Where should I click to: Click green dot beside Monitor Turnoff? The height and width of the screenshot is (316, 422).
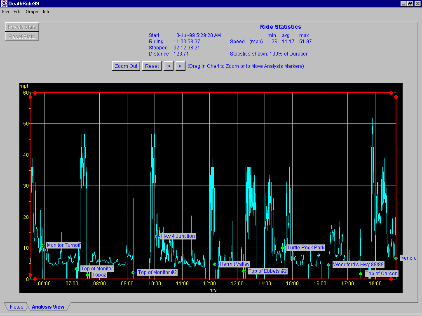tap(42, 245)
